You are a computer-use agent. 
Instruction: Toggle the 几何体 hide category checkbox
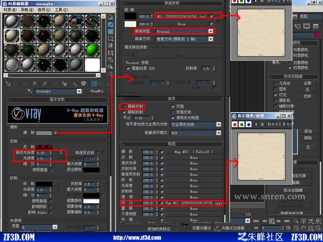tap(275, 83)
